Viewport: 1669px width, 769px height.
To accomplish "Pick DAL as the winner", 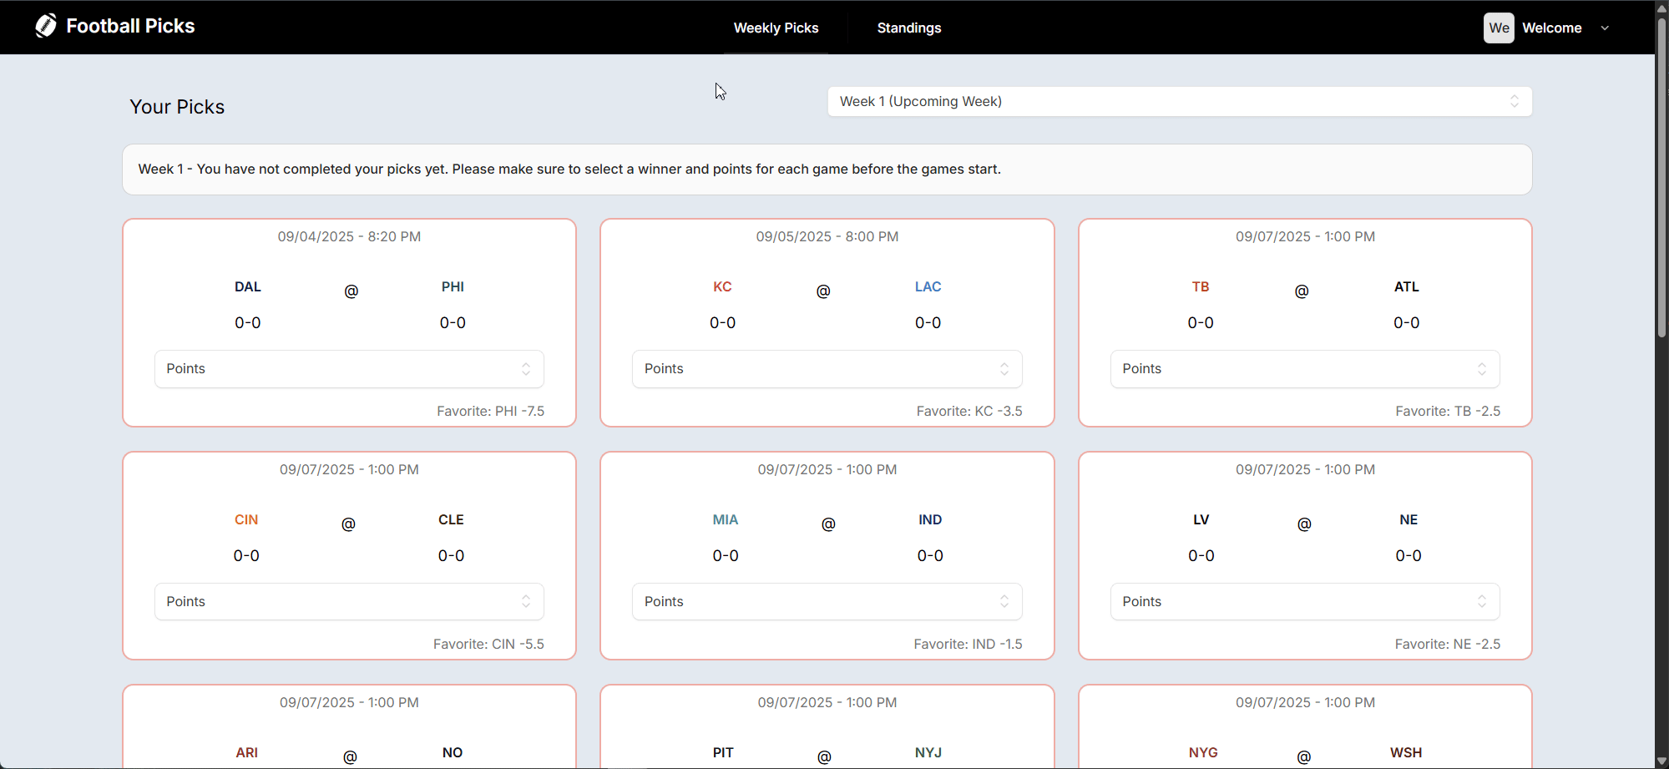I will click(x=248, y=287).
